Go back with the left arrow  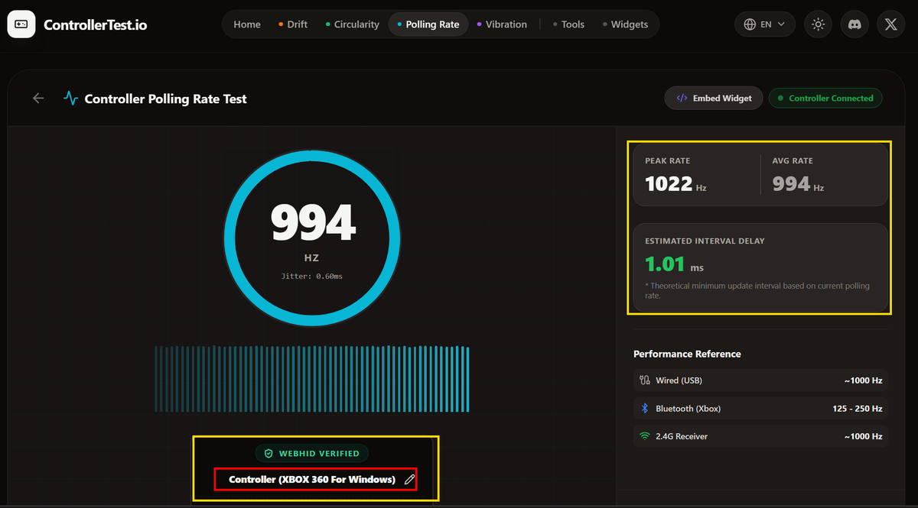coord(38,99)
